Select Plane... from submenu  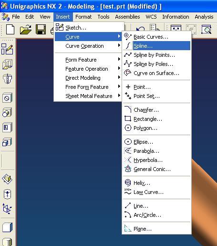157,229
